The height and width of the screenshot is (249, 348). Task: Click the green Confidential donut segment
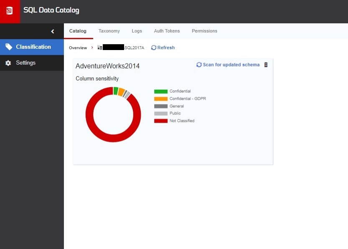coord(116,91)
